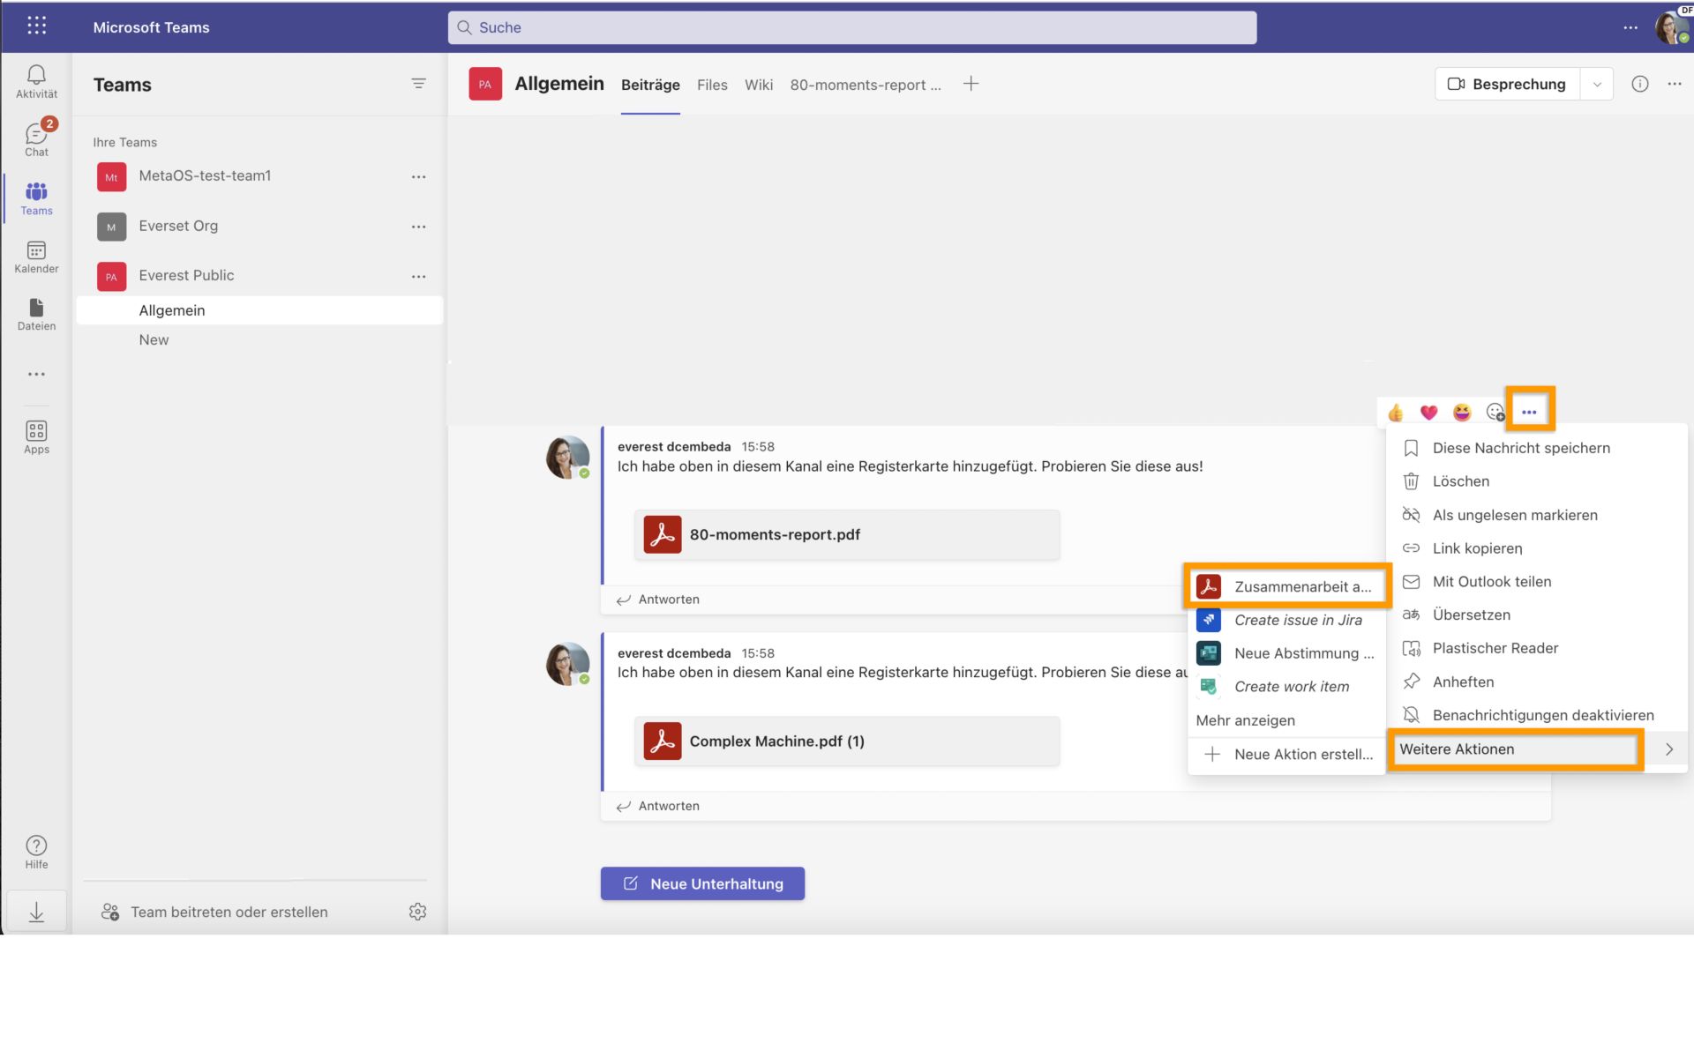
Task: Reply via Antworten under Complex Machine post
Action: (658, 806)
